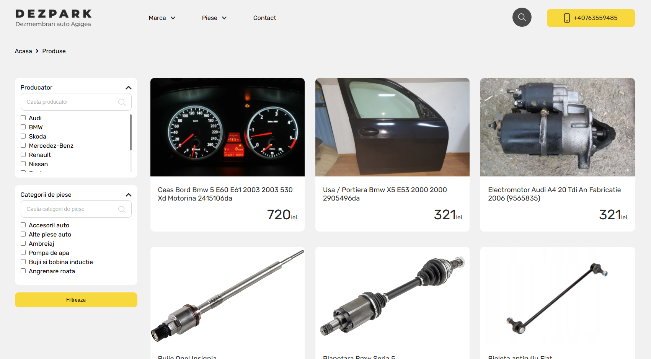Image resolution: width=651 pixels, height=359 pixels.
Task: Toggle Angrenare roata checkbox
Action: pos(23,271)
